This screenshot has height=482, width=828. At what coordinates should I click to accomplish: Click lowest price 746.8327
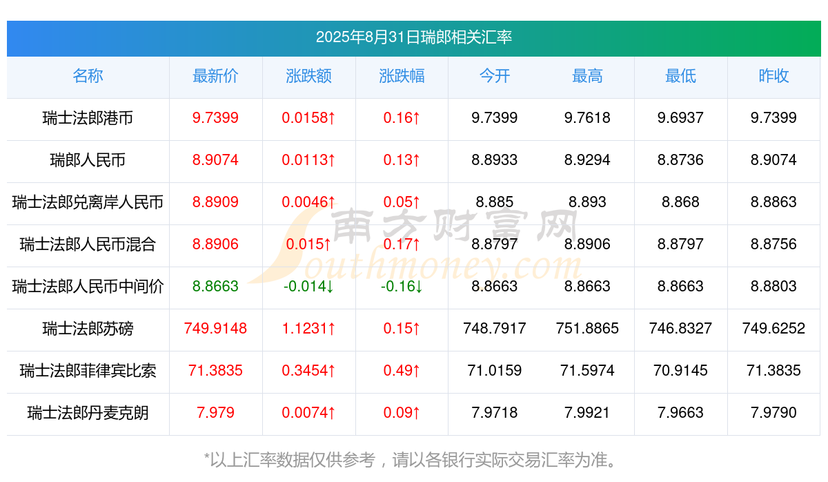[680, 329]
